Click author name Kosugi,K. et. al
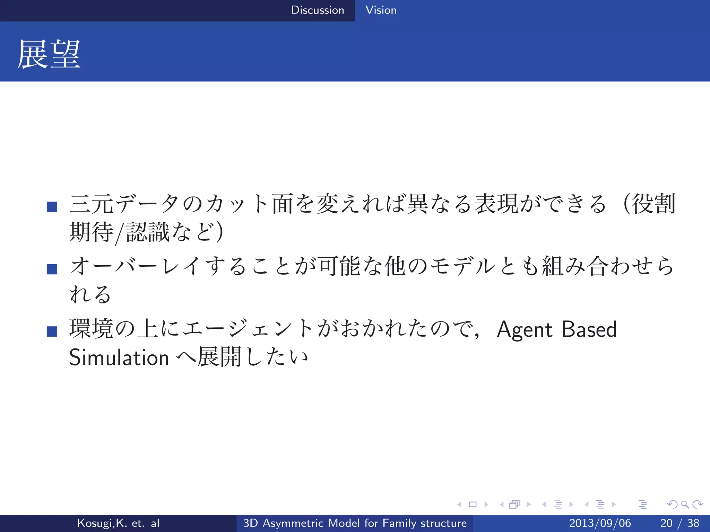Image resolution: width=710 pixels, height=532 pixels. tap(118, 523)
